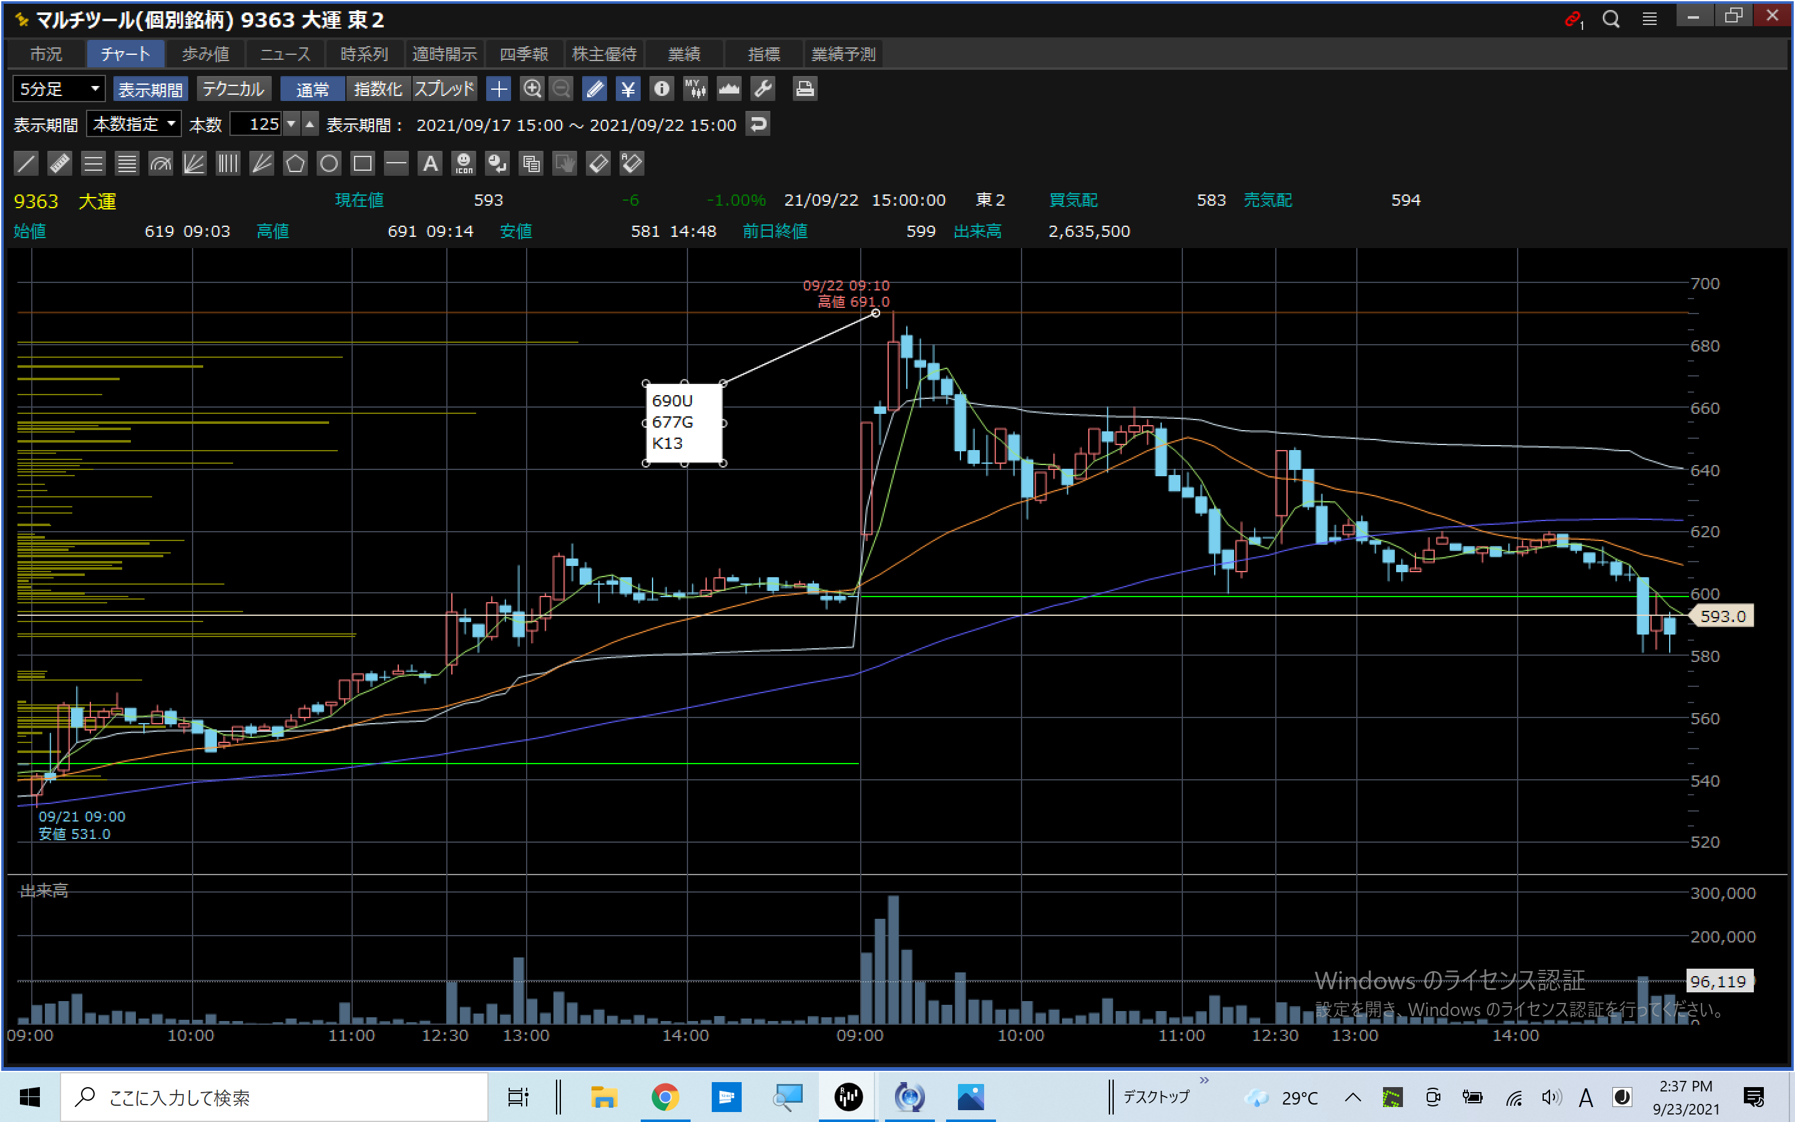The height and width of the screenshot is (1122, 1795).
Task: Decrease bar count with down arrow
Action: pos(292,124)
